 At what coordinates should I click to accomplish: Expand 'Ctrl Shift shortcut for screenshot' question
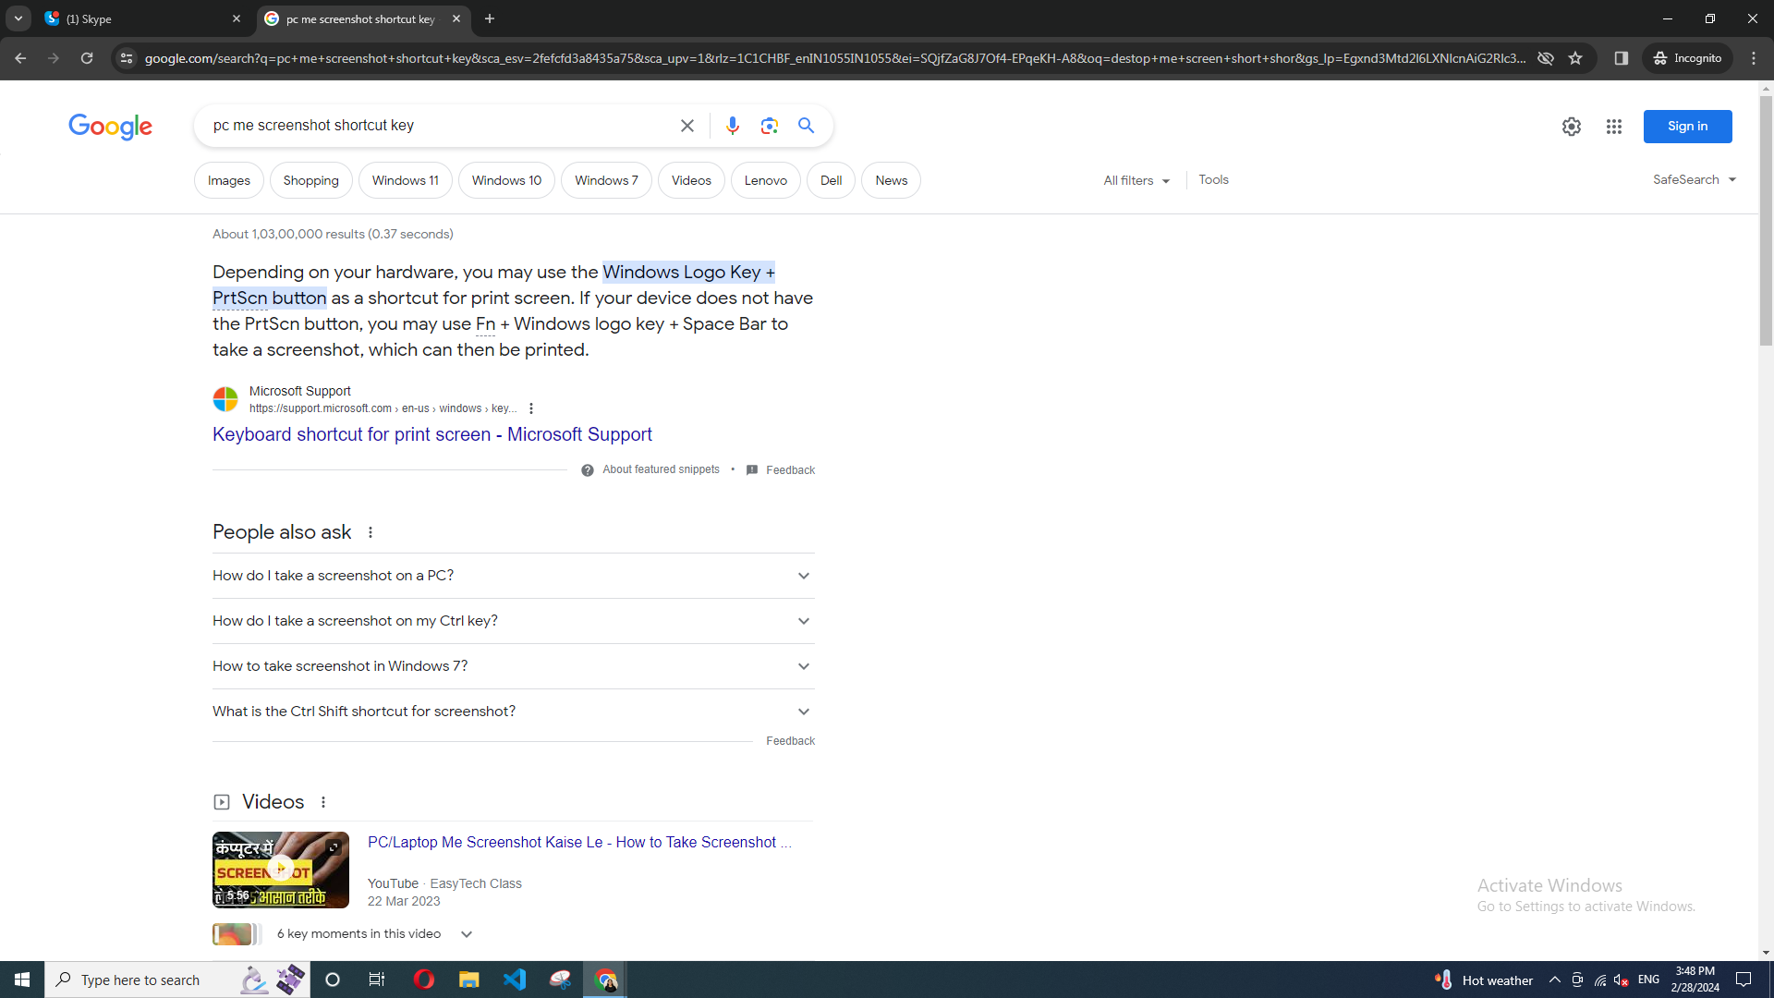(x=513, y=712)
